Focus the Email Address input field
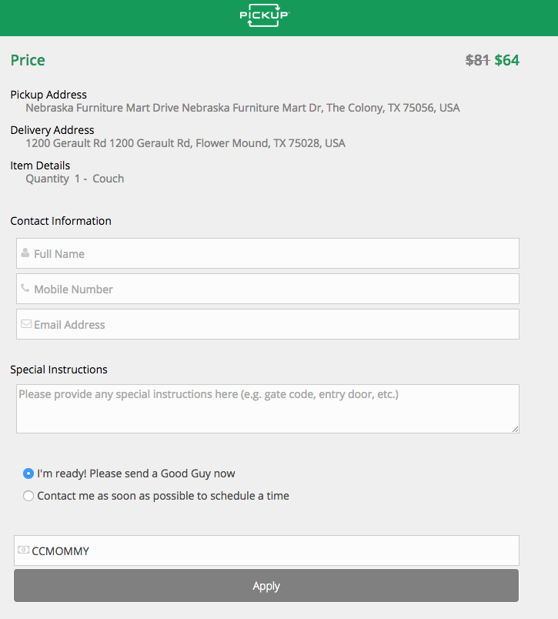Viewport: 558px width, 619px height. (x=268, y=324)
